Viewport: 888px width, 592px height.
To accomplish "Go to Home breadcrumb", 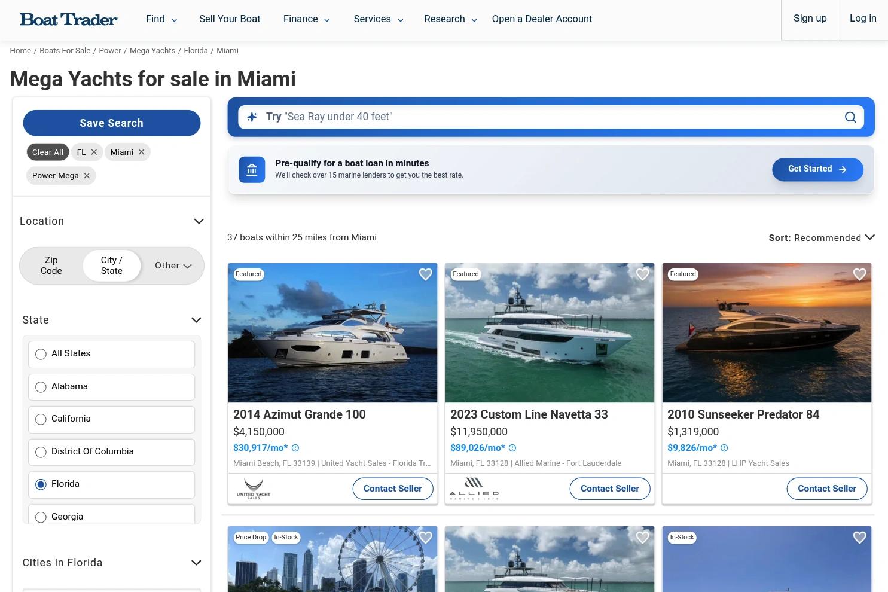I will tap(20, 51).
